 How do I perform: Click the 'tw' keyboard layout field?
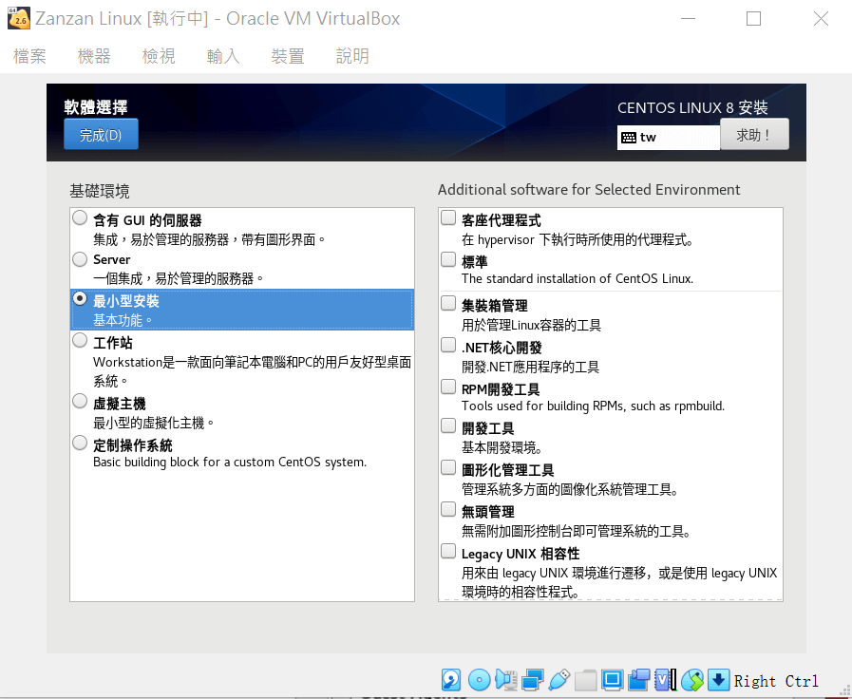[669, 138]
